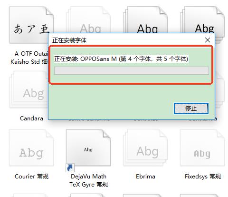This screenshot has width=228, height=197.
Task: Click the font installation progress bar
Action: [x=132, y=70]
